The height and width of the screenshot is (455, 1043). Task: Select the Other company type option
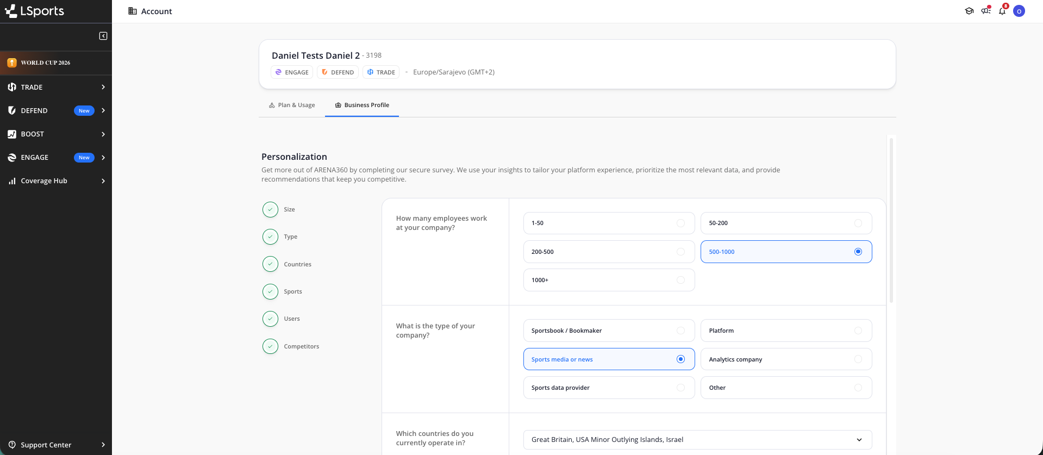[786, 388]
